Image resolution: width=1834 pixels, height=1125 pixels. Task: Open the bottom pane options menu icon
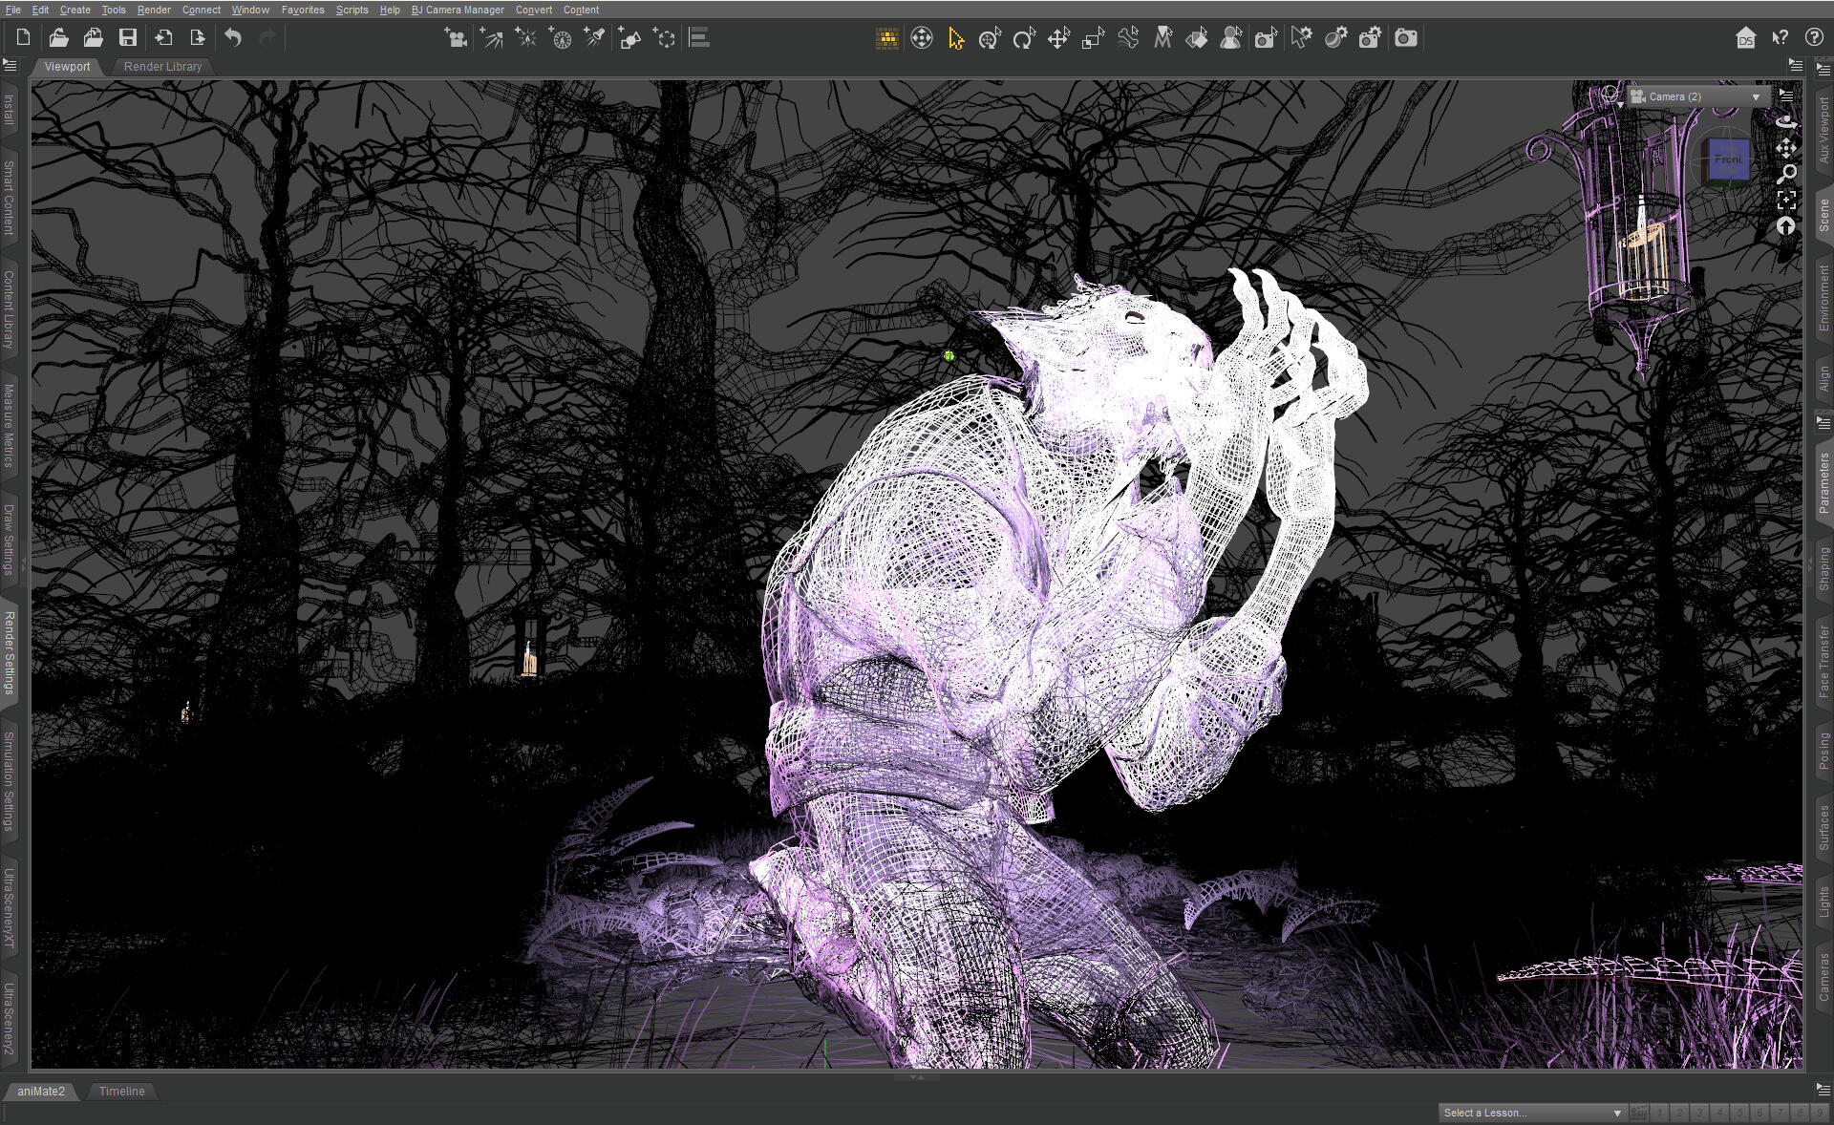click(1823, 1090)
